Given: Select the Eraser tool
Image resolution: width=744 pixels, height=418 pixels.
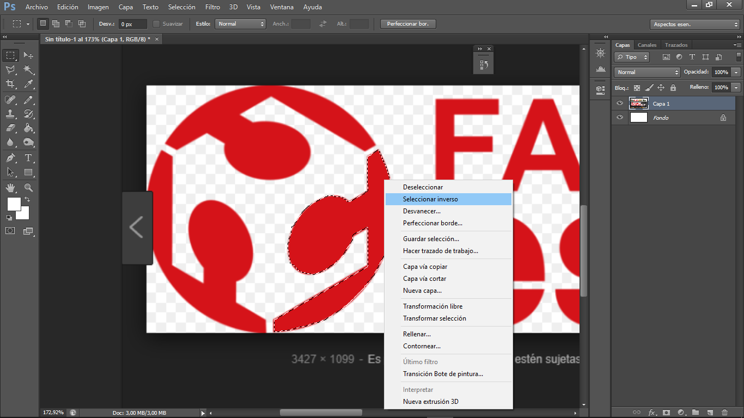Looking at the screenshot, I should [x=10, y=128].
